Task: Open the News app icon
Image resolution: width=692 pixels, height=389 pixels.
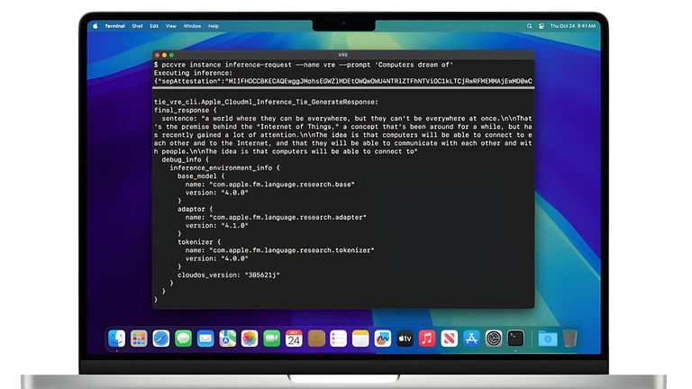Action: (450, 339)
